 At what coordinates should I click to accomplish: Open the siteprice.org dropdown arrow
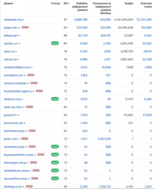click(x=22, y=99)
